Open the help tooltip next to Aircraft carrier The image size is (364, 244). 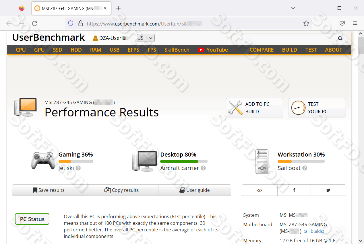203,168
